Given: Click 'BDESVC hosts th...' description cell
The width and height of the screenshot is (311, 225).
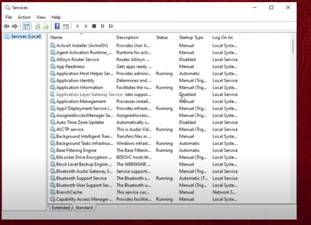Looking at the screenshot, I should pos(134,157).
